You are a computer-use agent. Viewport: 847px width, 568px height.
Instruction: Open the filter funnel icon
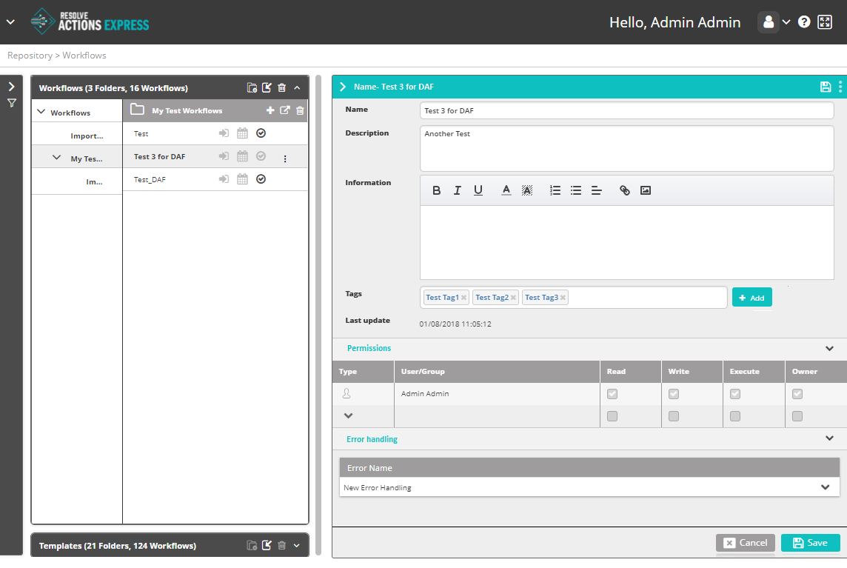[11, 103]
